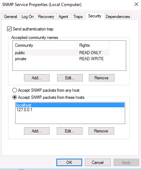Add a new accepted community name
141x170 pixels.
coord(37,78)
